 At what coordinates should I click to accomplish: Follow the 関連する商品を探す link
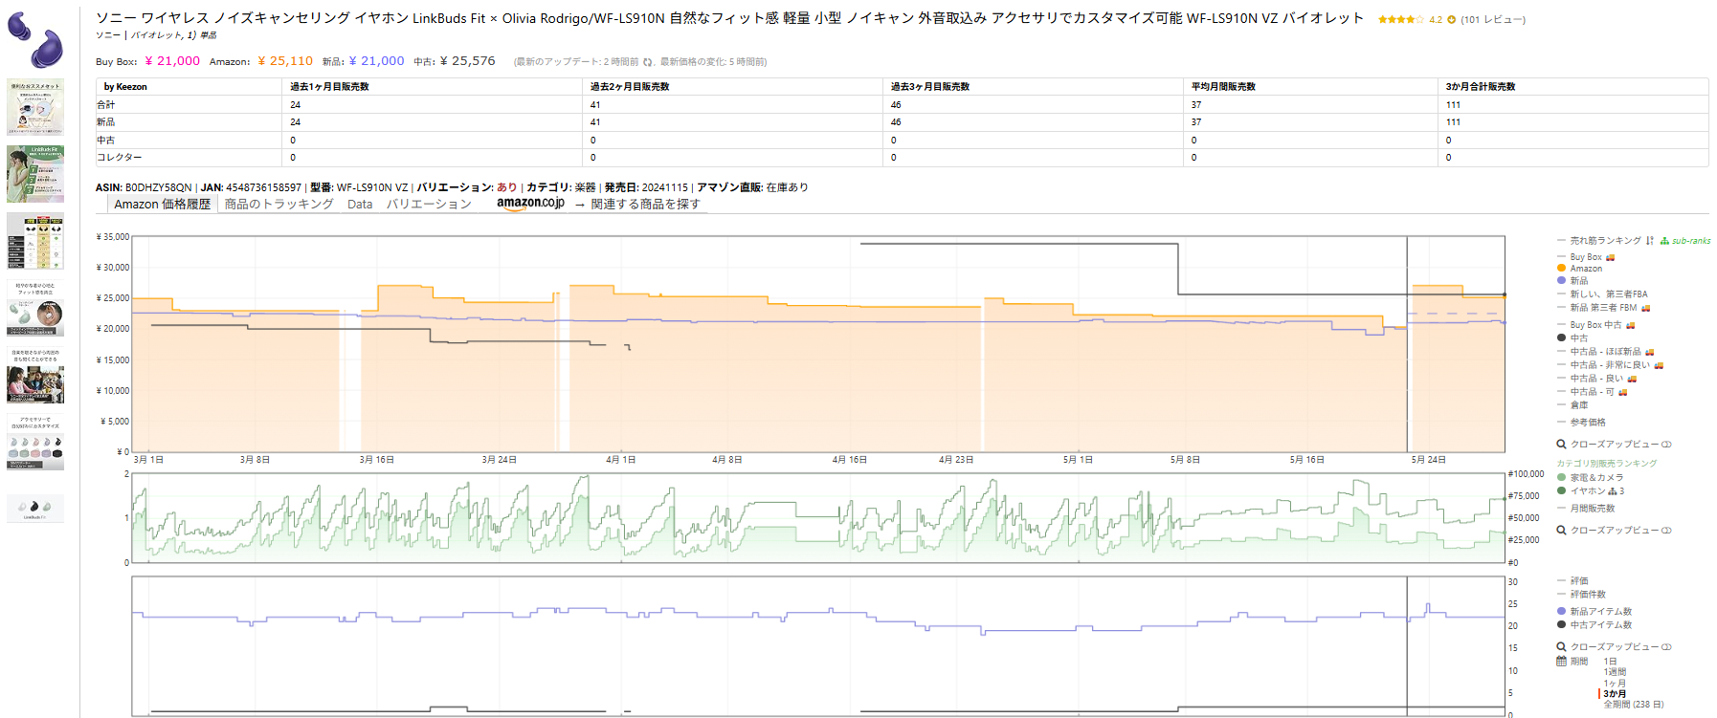(x=645, y=205)
